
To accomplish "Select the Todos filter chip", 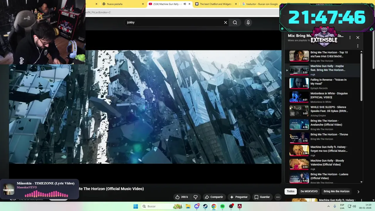I will [x=291, y=191].
